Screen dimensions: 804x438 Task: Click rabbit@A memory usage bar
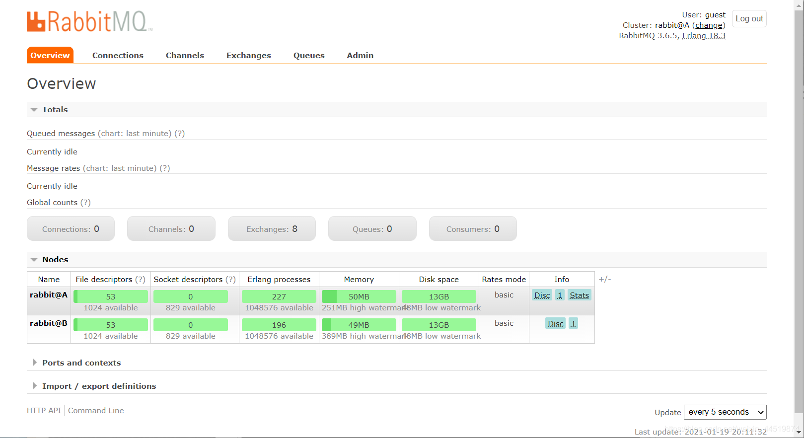pos(359,296)
